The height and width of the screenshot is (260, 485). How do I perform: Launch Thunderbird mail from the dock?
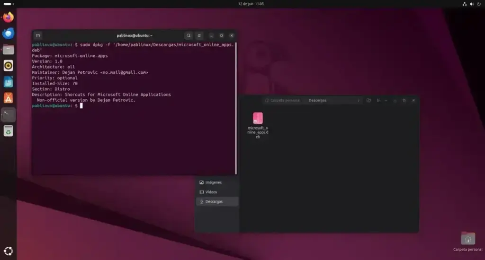click(9, 34)
